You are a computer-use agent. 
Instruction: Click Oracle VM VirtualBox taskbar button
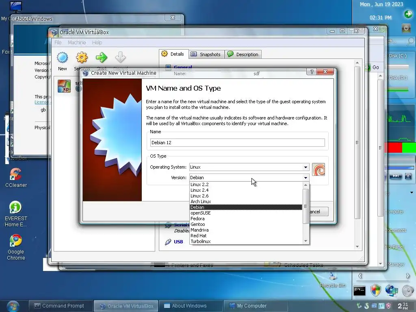click(x=126, y=306)
